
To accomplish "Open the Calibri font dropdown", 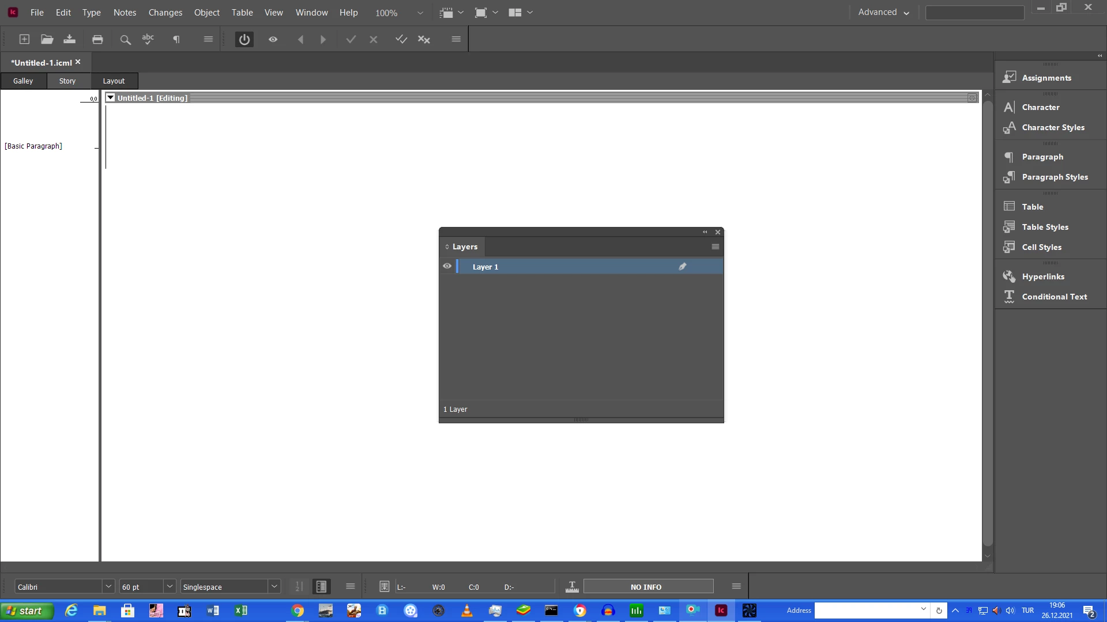I will click(108, 586).
